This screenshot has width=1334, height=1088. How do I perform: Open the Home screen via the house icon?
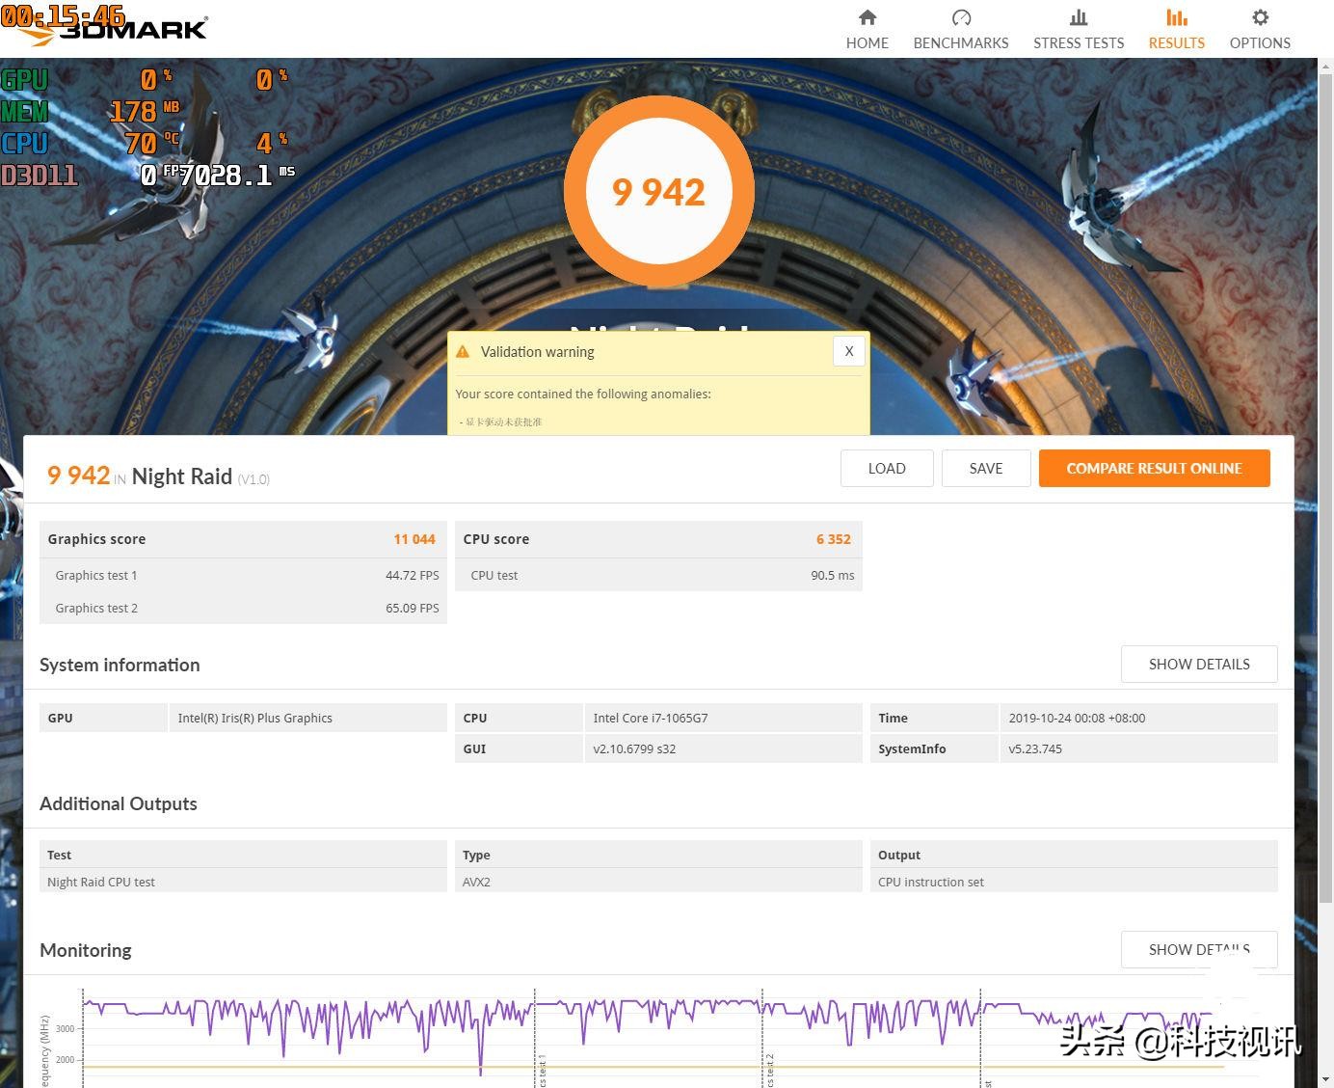click(x=867, y=16)
